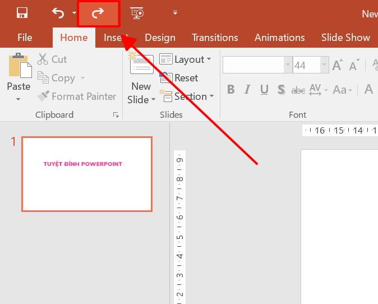Viewport: 378px width, 304px height.
Task: Open Customize Quick Access Toolbar menu
Action: (x=175, y=12)
